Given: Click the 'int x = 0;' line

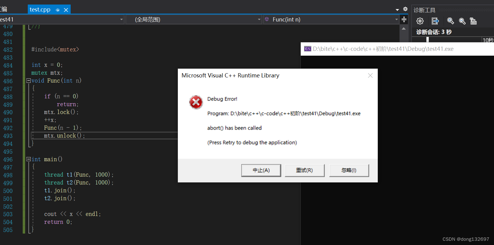Looking at the screenshot, I should pyautogui.click(x=47, y=65).
